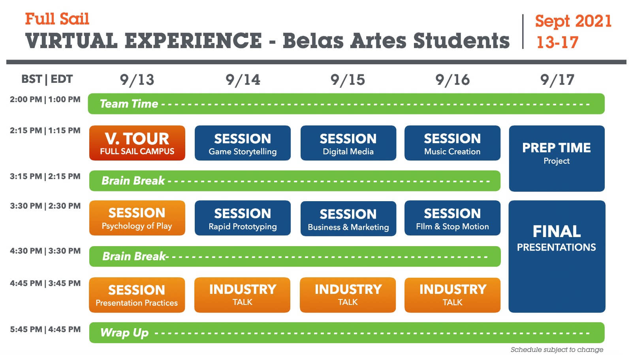Click the Industry Talk under 9/14

pos(242,295)
